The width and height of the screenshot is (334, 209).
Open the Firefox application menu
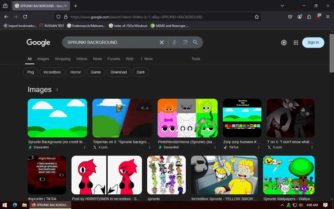[328, 17]
